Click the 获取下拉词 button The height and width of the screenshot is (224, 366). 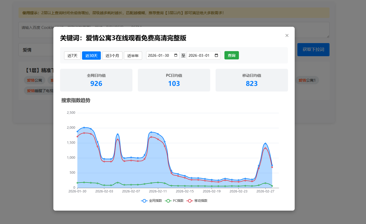click(x=313, y=50)
